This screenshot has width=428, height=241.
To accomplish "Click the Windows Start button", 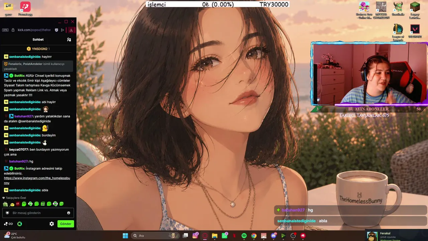I will tap(125, 236).
